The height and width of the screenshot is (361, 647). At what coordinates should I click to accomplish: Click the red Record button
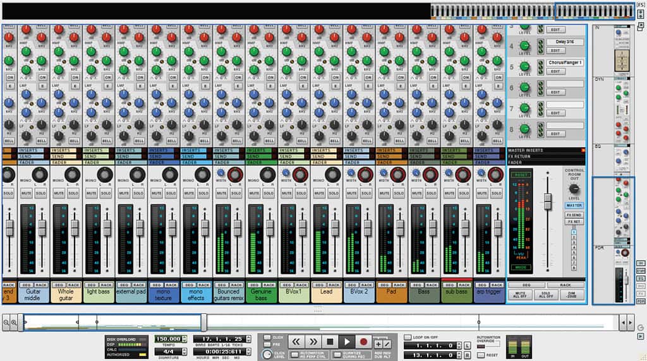coord(363,341)
